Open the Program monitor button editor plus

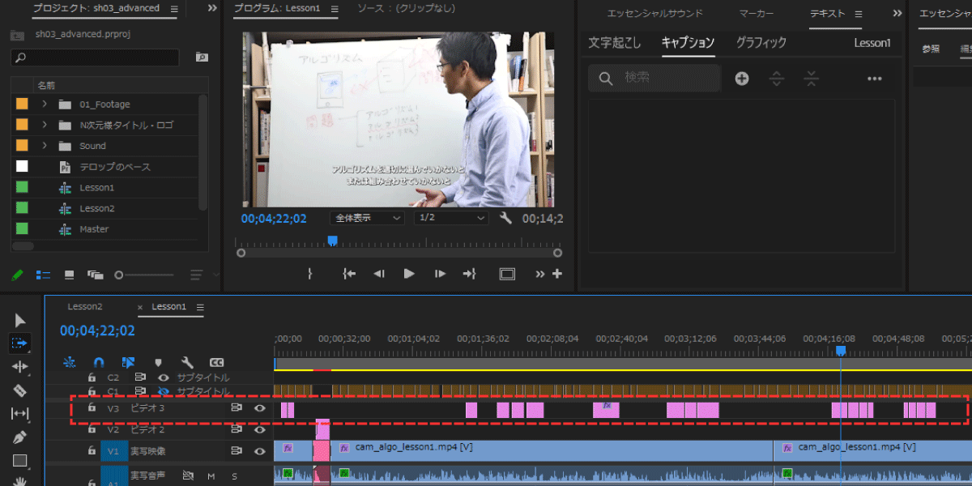point(557,274)
